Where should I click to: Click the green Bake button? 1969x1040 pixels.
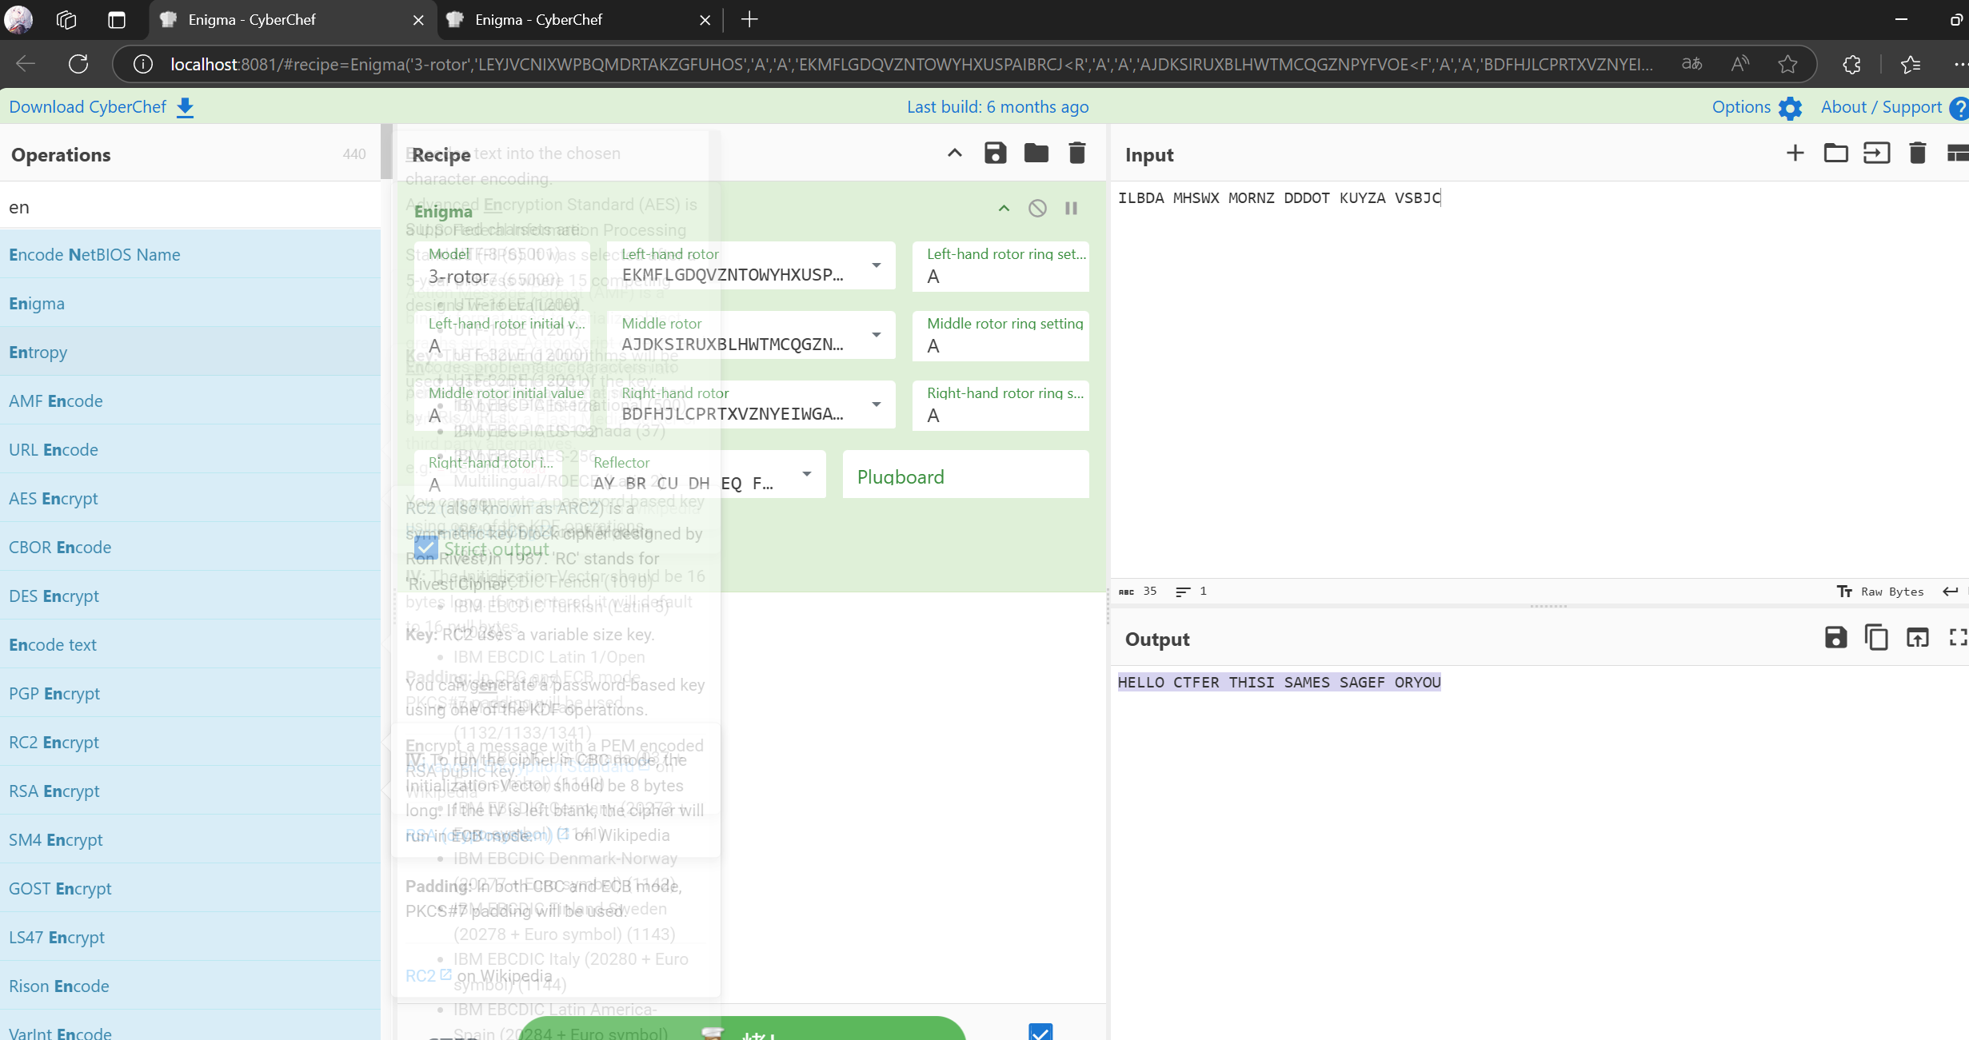[x=742, y=1029]
